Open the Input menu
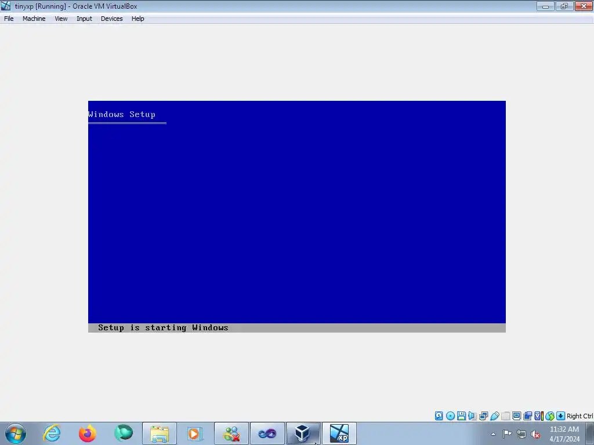 click(84, 19)
